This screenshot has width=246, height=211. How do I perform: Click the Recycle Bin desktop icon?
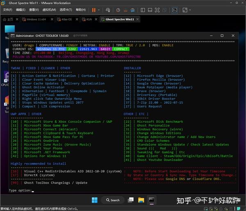(x=6, y=56)
